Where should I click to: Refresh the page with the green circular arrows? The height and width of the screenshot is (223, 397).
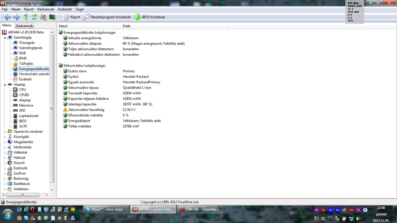[x=35, y=17]
